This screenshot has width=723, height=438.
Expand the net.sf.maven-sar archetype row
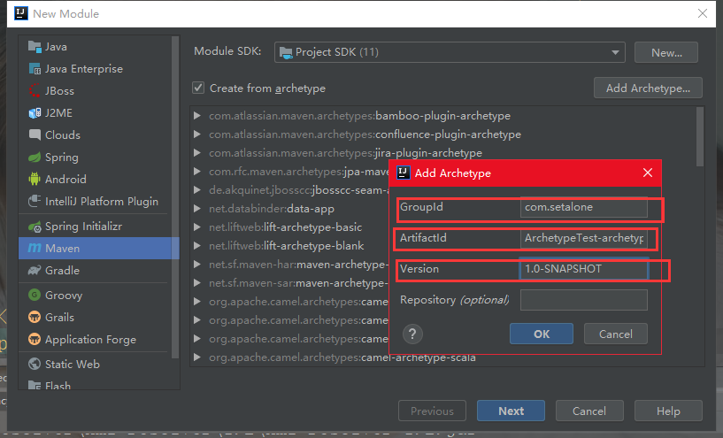coord(197,282)
